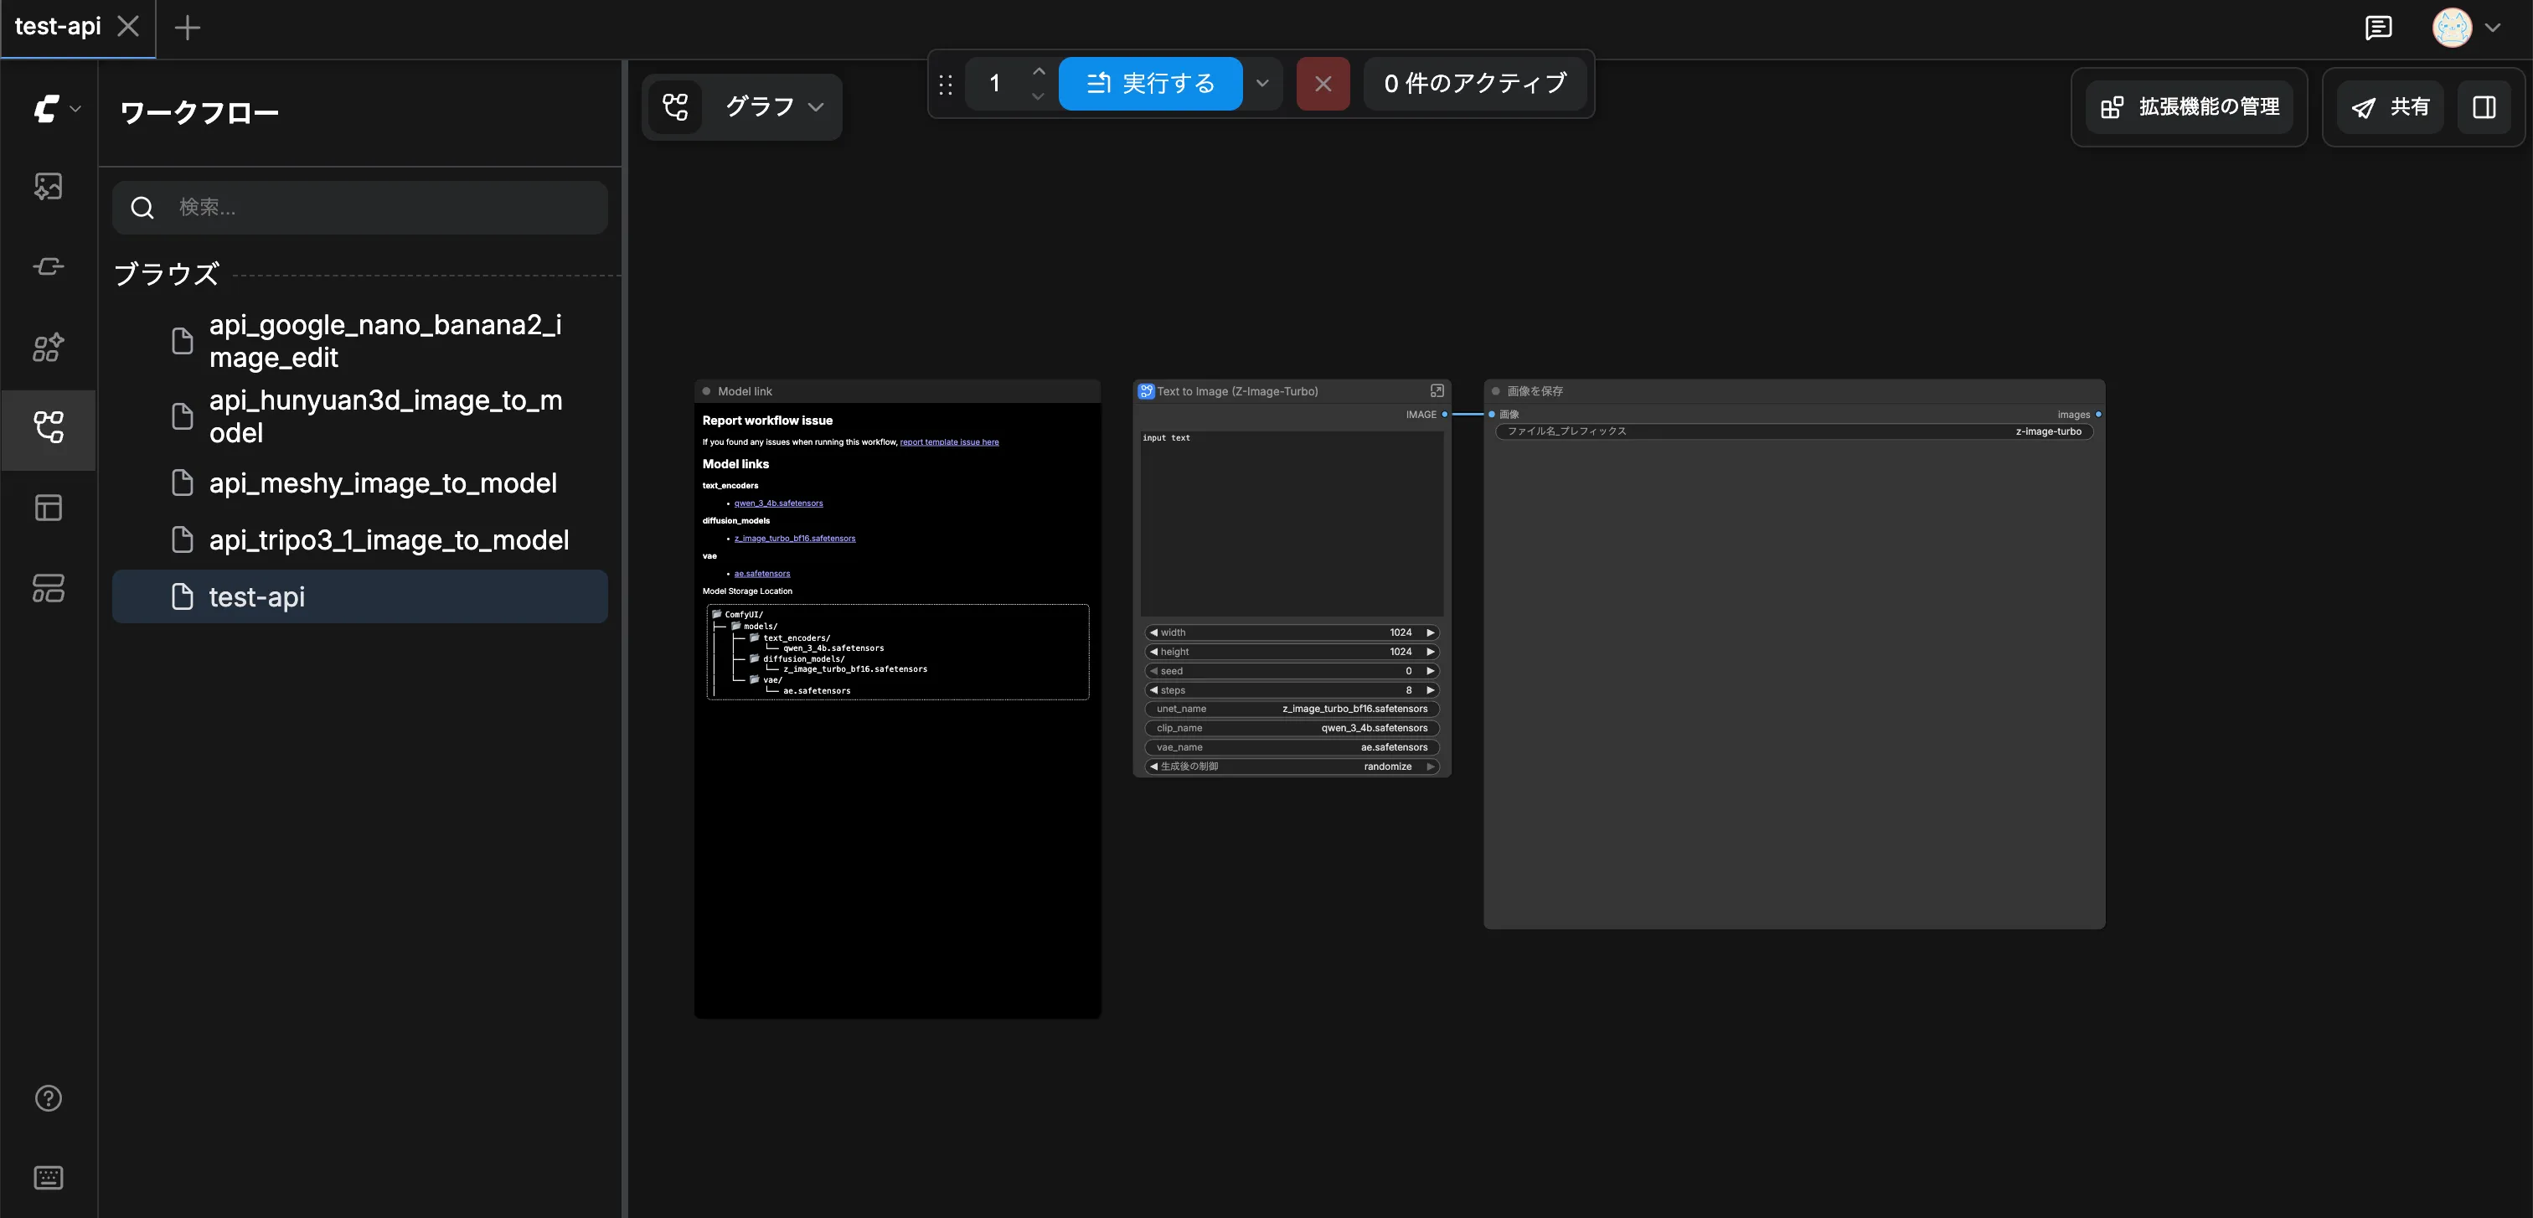
Task: Open the feedback chat icon
Action: click(2378, 28)
